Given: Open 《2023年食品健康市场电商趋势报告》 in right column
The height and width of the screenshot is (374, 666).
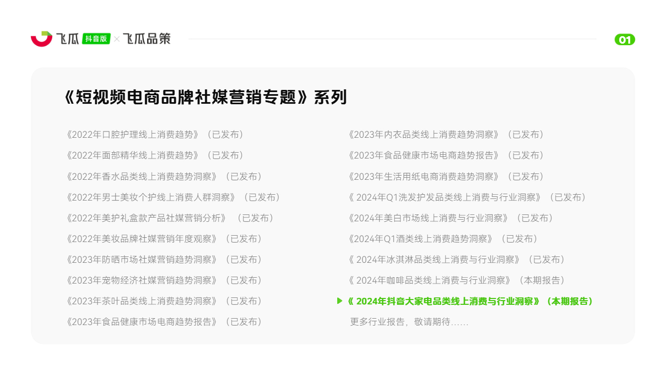Looking at the screenshot, I should (445, 155).
